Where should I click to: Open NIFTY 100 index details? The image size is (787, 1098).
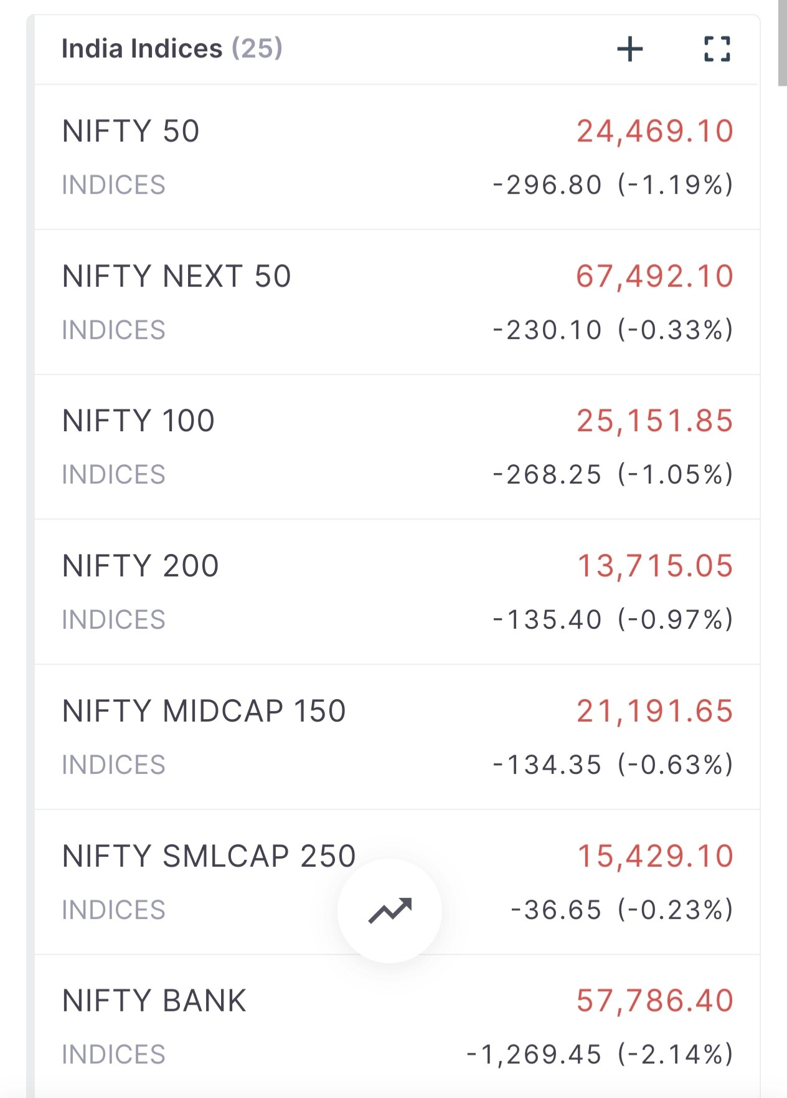pos(138,421)
